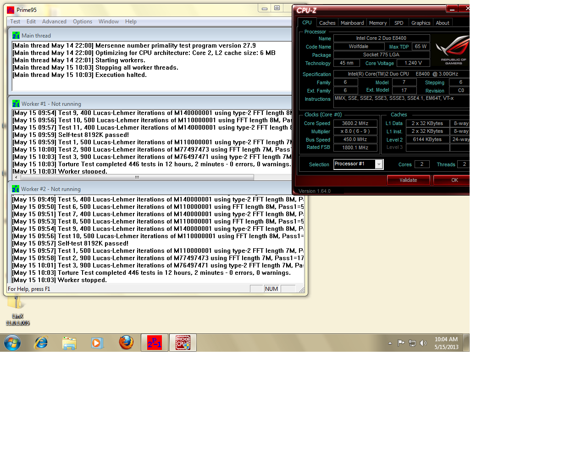
Task: Click the NUM indicator in Prime95 status bar
Action: pyautogui.click(x=271, y=289)
